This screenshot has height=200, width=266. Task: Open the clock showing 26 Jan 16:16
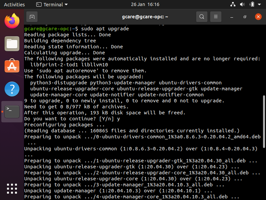click(x=145, y=4)
